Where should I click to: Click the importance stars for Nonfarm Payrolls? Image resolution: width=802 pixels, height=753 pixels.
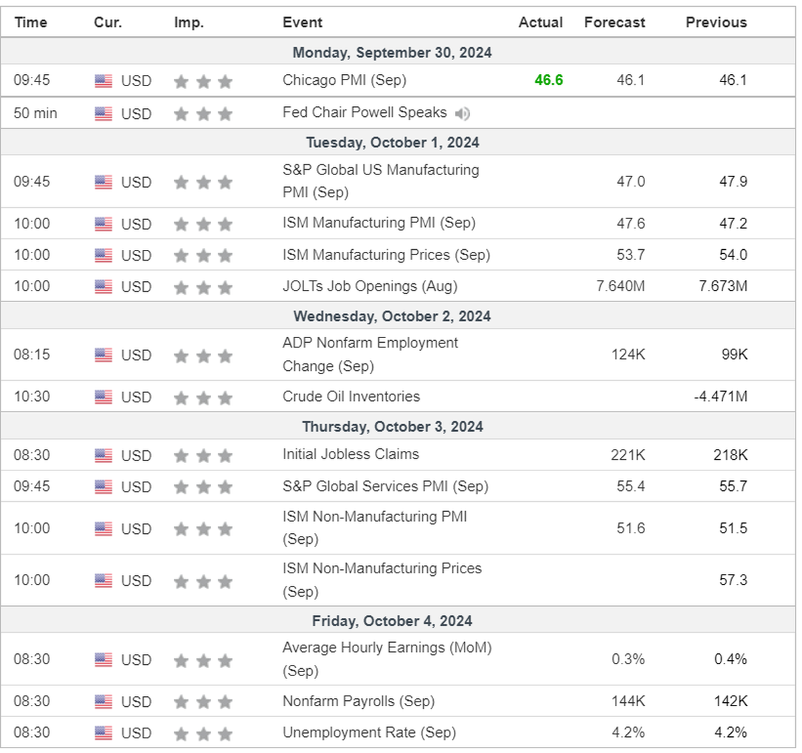coord(203,702)
